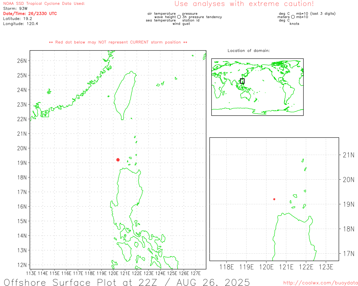The height and width of the screenshot is (286, 358).
Task: Click the 19N label on the inset map
Action: [348, 204]
